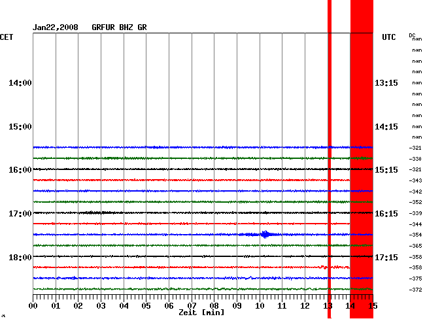Click minute tick label 00

[x=33, y=306]
